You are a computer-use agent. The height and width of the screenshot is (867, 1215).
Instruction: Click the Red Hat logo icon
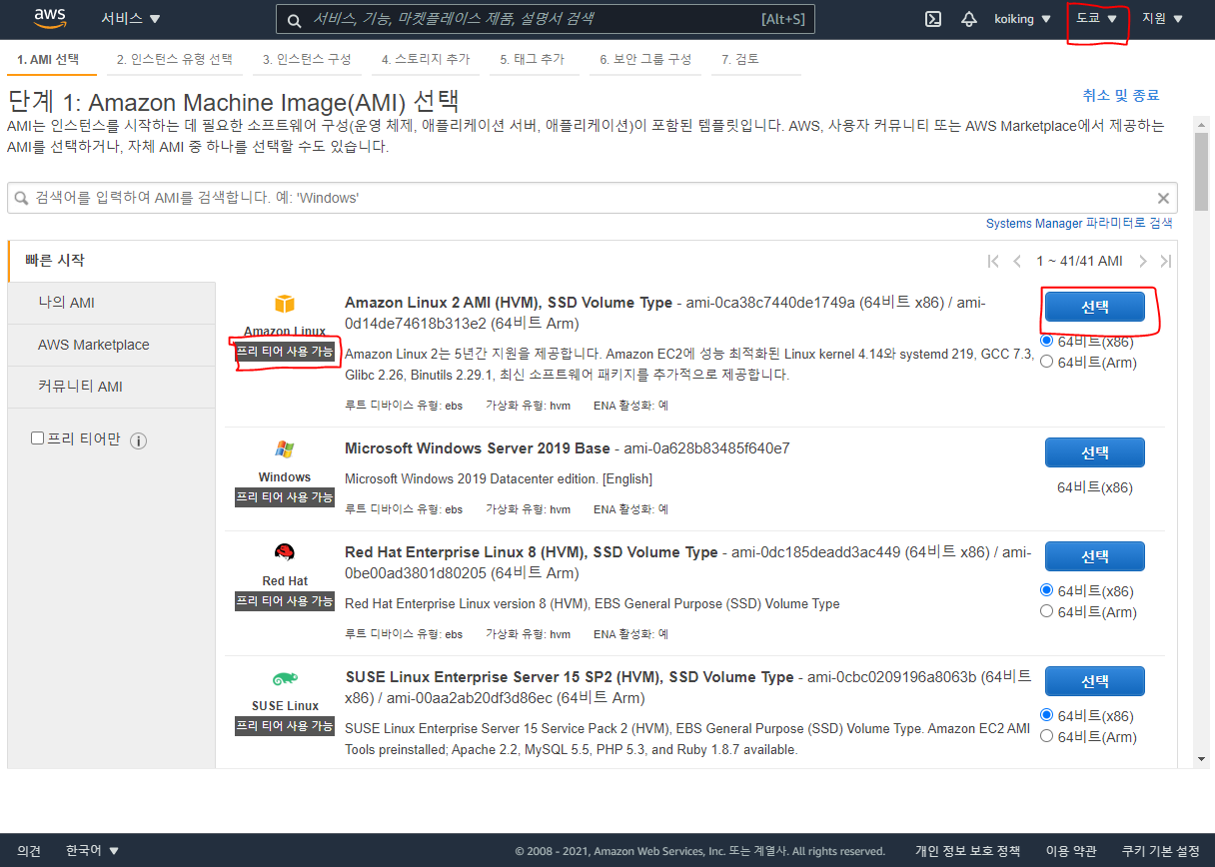285,553
